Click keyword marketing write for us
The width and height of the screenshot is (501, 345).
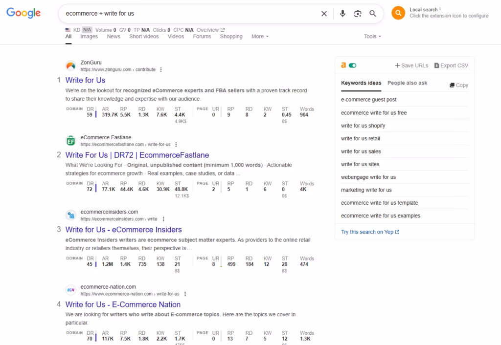pos(366,190)
